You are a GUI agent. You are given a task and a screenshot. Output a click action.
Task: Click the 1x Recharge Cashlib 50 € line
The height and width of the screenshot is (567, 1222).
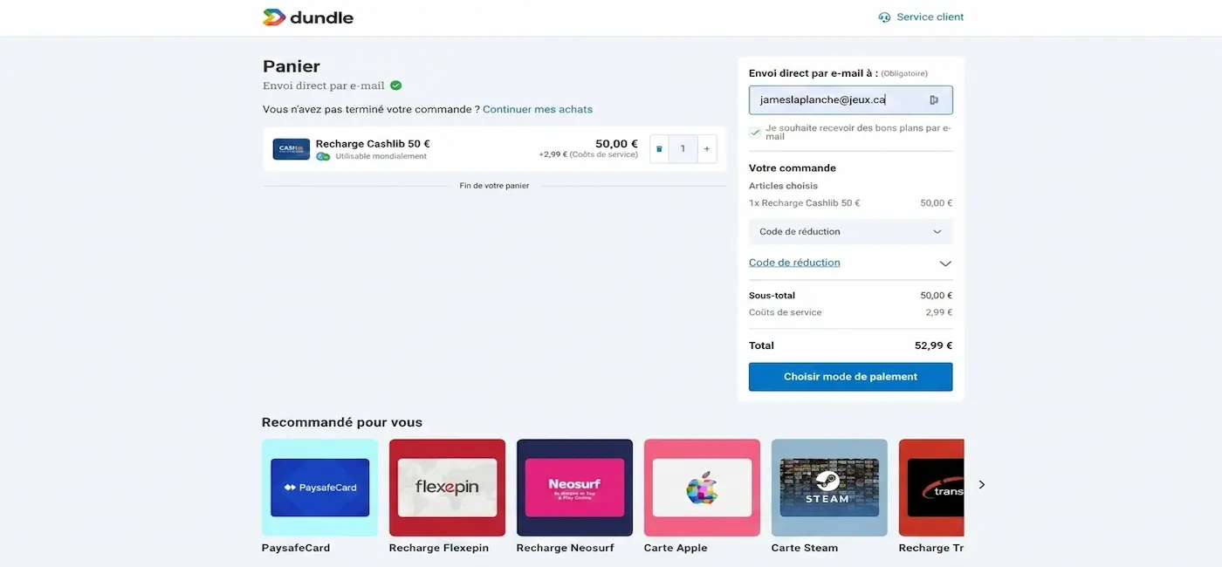pos(850,203)
